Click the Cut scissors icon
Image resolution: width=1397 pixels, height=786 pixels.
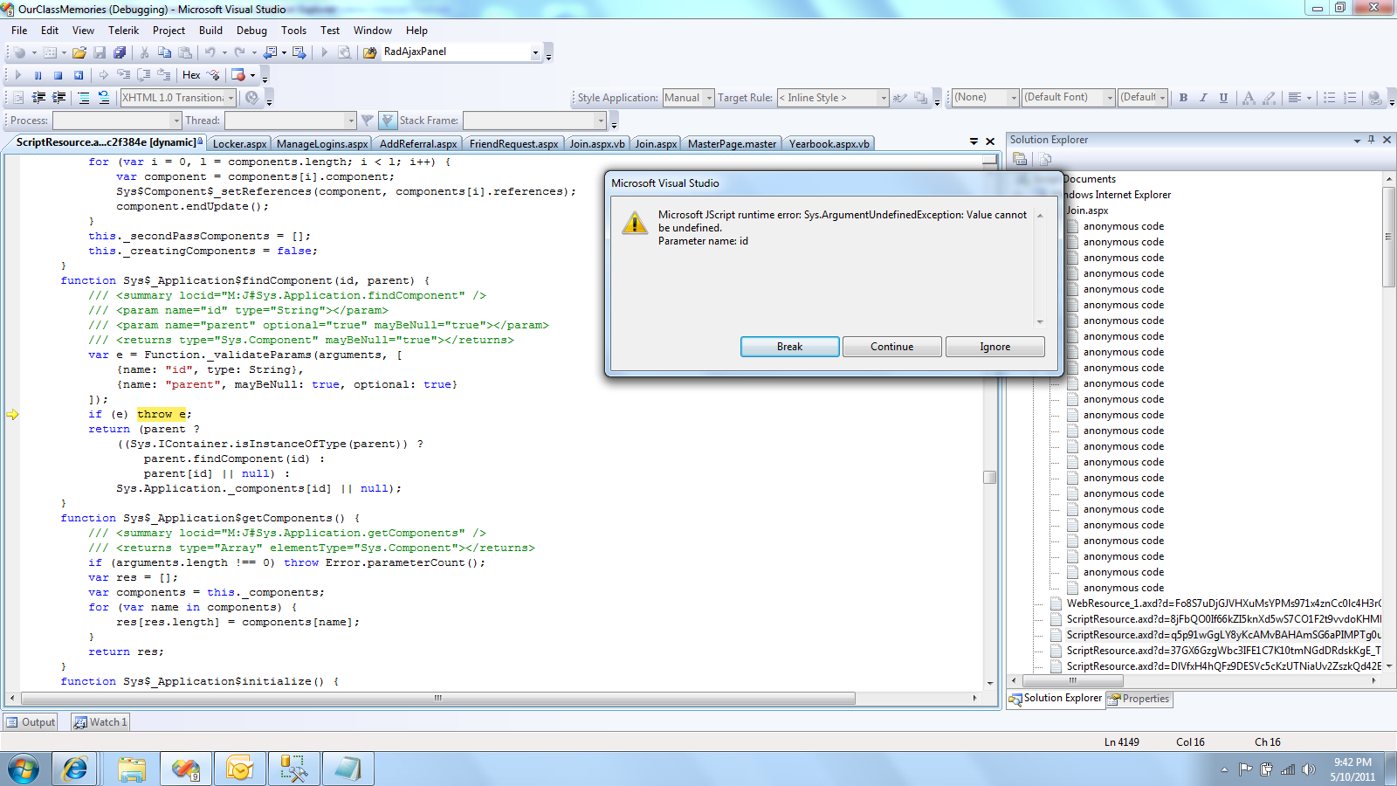tap(144, 52)
